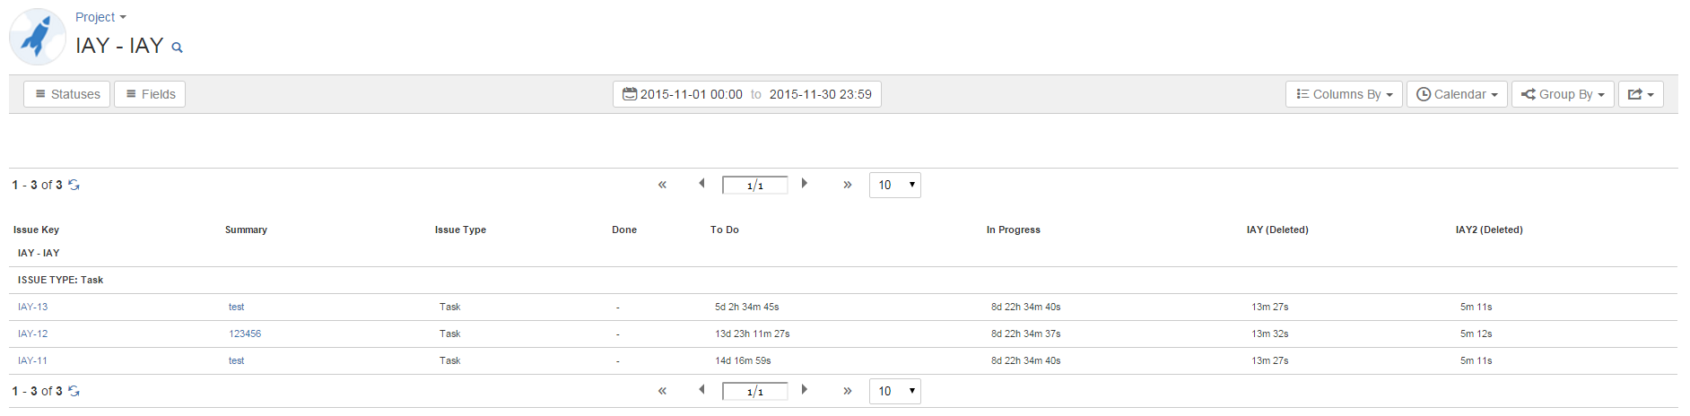Open the Statuses filter button
This screenshot has width=1690, height=416.
(x=67, y=94)
